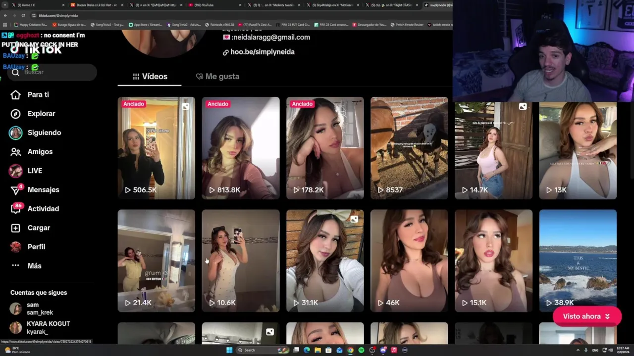634x356 pixels.
Task: Open the FIFA 23 FUT Card Cr... bookmark
Action: (x=293, y=25)
